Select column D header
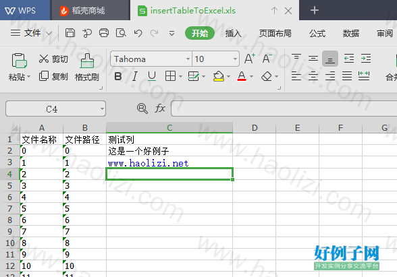This screenshot has width=397, height=277. pyautogui.click(x=255, y=127)
